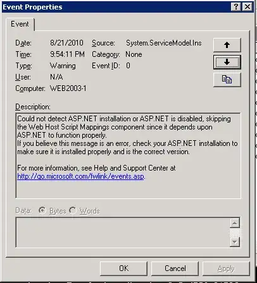The image size is (257, 283).
Task: Copy event details to clipboard
Action: click(x=227, y=80)
